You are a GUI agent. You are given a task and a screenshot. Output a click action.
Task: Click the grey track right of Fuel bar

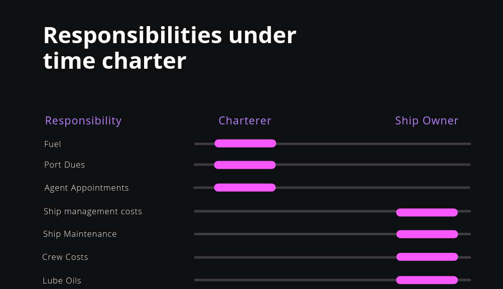tap(373, 143)
